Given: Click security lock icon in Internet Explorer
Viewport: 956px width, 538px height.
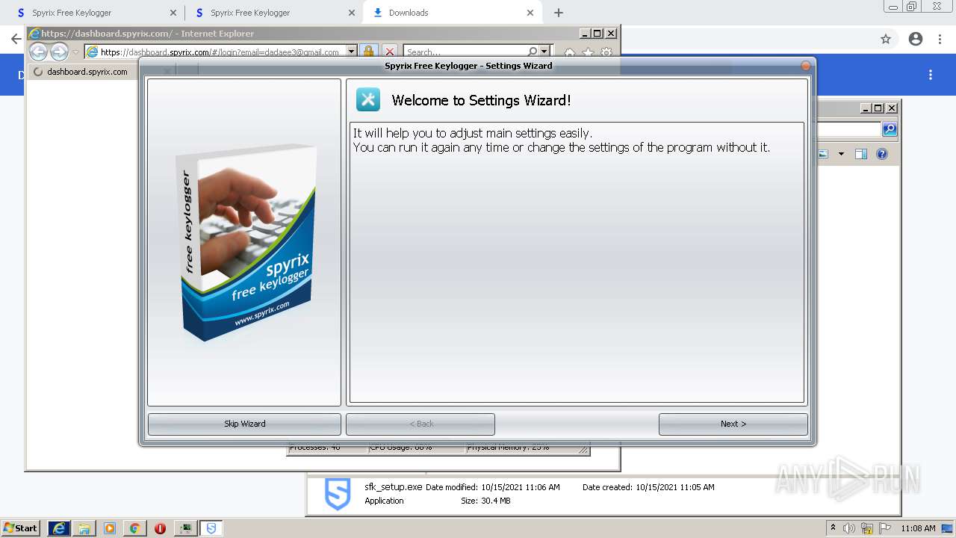Looking at the screenshot, I should click(368, 52).
